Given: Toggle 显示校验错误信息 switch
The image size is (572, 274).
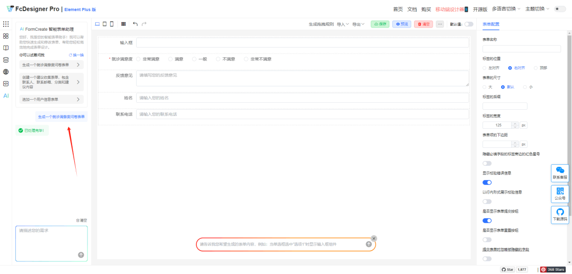Looking at the screenshot, I should pos(487,182).
